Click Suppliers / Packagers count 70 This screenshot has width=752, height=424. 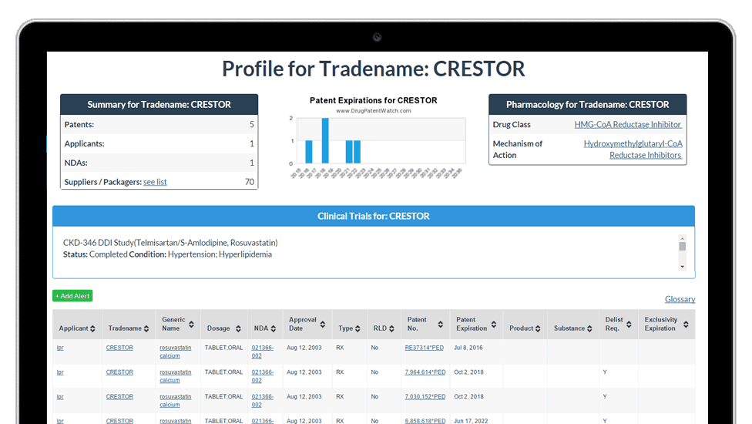[x=250, y=182]
